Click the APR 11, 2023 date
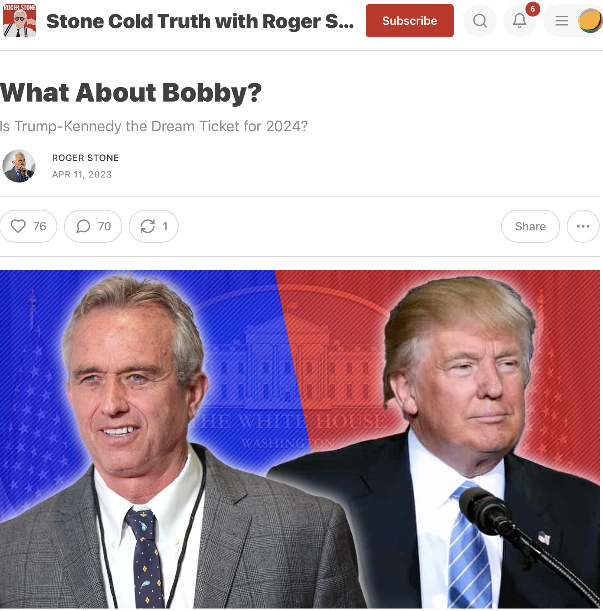This screenshot has height=611, width=603. point(82,174)
